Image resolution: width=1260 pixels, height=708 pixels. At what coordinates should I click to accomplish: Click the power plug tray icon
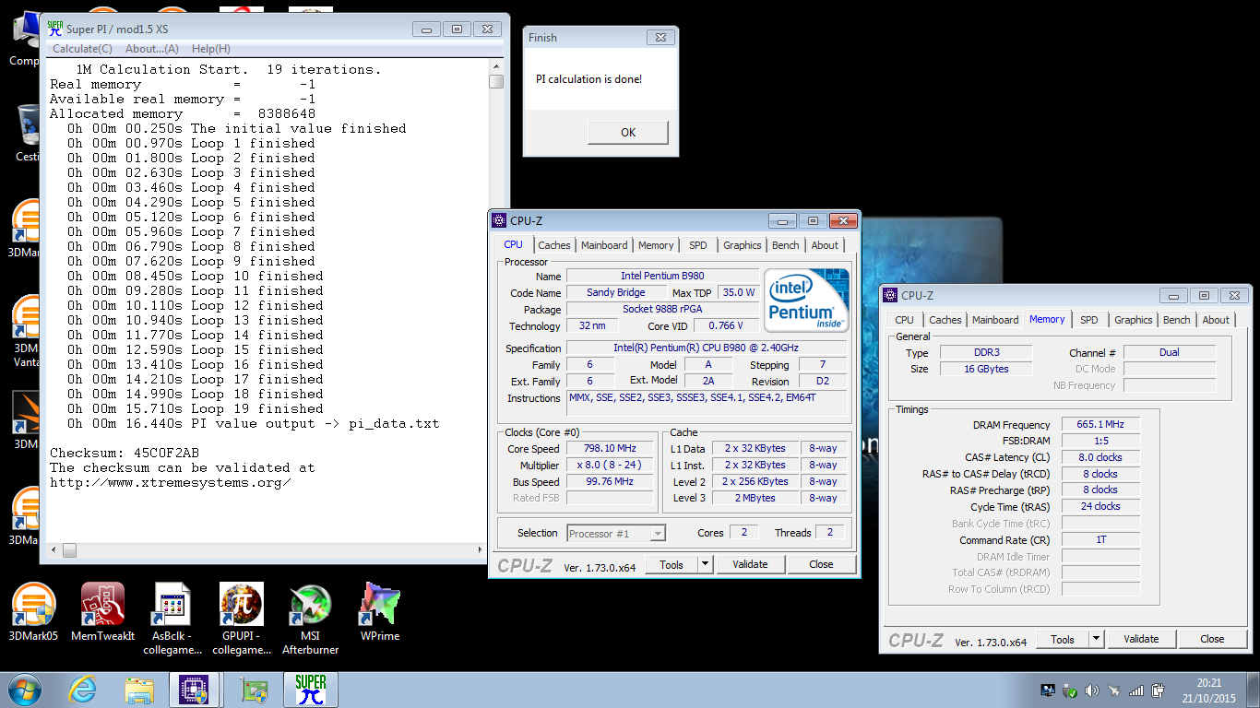click(1158, 690)
